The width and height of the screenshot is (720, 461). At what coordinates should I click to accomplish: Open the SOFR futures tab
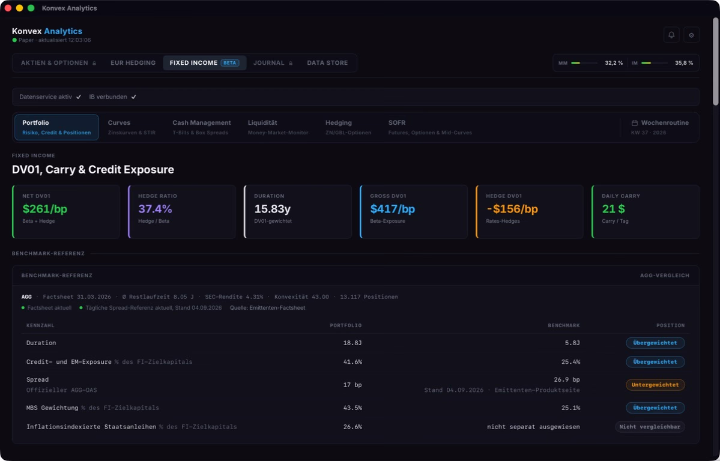point(430,127)
